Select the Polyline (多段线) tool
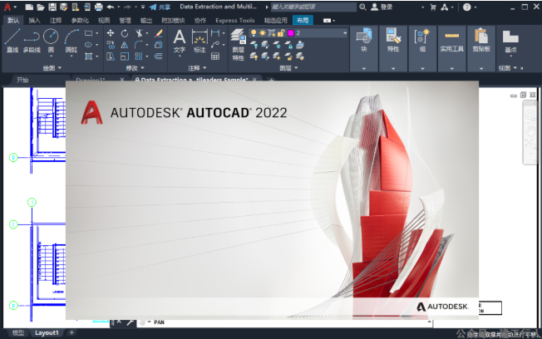 [32, 40]
